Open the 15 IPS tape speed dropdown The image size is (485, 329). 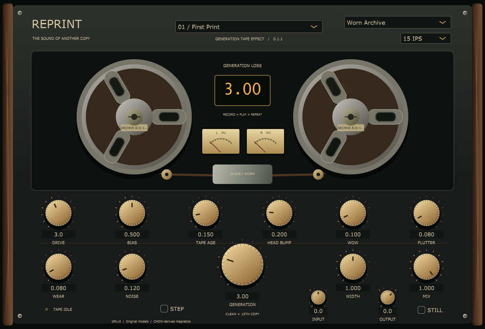[426, 39]
